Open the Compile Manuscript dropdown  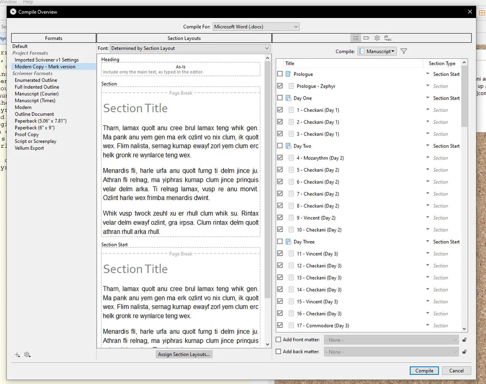[x=377, y=52]
